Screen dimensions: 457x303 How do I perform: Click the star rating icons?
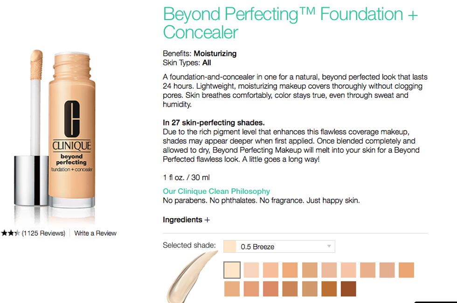click(x=10, y=233)
